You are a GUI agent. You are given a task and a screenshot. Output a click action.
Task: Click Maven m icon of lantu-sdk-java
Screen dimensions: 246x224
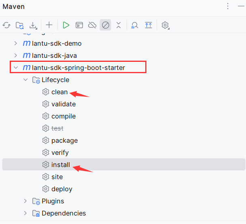coord(27,55)
